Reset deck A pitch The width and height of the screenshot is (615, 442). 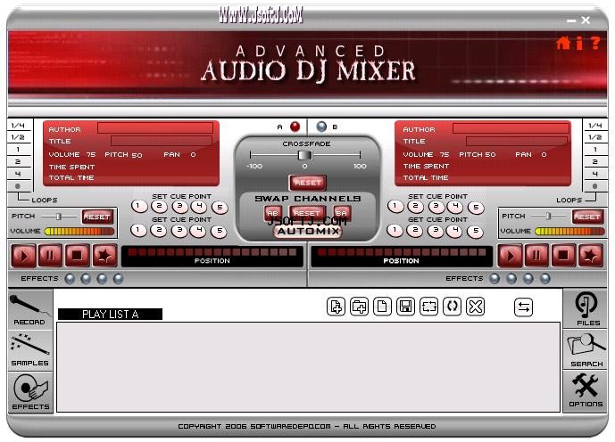[x=97, y=217]
